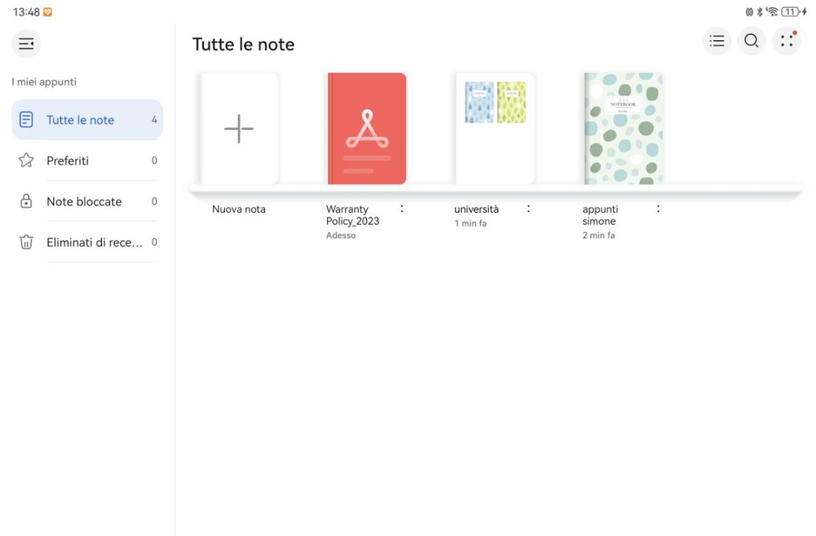Click the count 4 beside Tutte le note

pyautogui.click(x=154, y=120)
